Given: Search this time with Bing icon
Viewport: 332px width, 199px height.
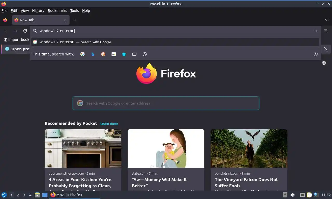Looking at the screenshot, I should 93,54.
